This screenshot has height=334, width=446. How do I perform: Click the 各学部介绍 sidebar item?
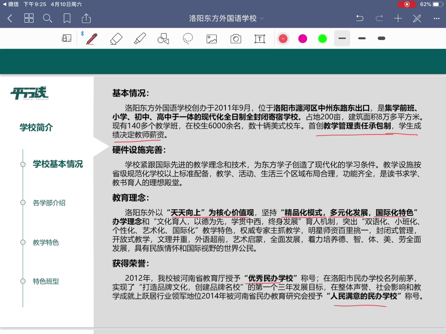[x=49, y=203]
